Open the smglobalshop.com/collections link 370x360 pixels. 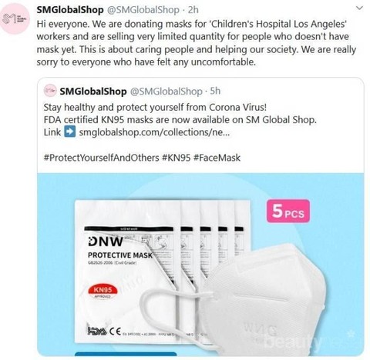point(154,132)
